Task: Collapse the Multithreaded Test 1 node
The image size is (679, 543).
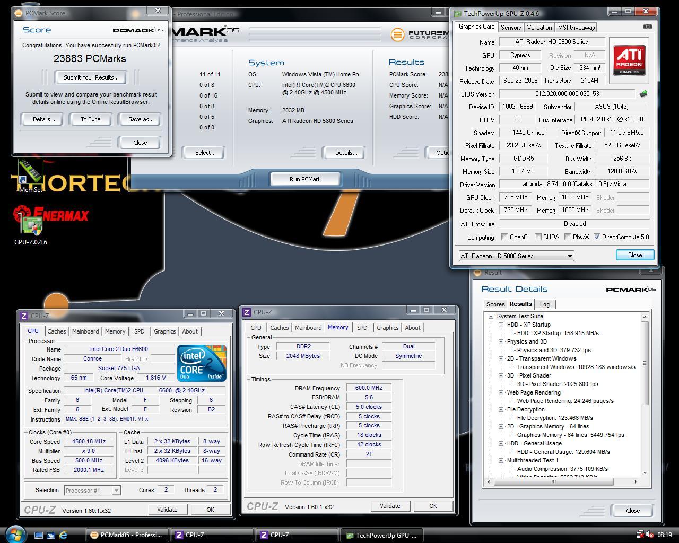Action: [x=501, y=460]
